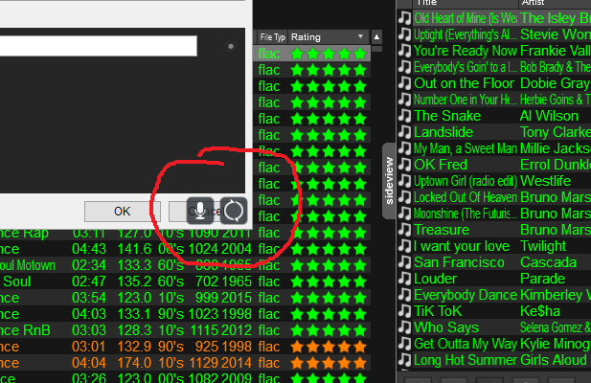This screenshot has width=591, height=383.
Task: Click the fifth star in the 02:47 row
Action: 360,282
